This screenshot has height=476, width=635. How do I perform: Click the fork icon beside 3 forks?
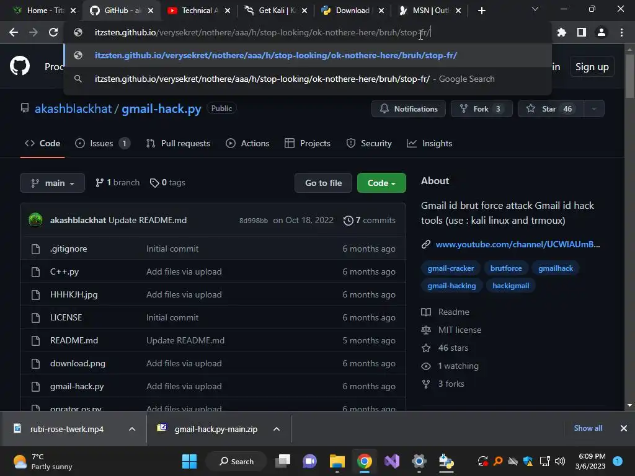pos(426,384)
